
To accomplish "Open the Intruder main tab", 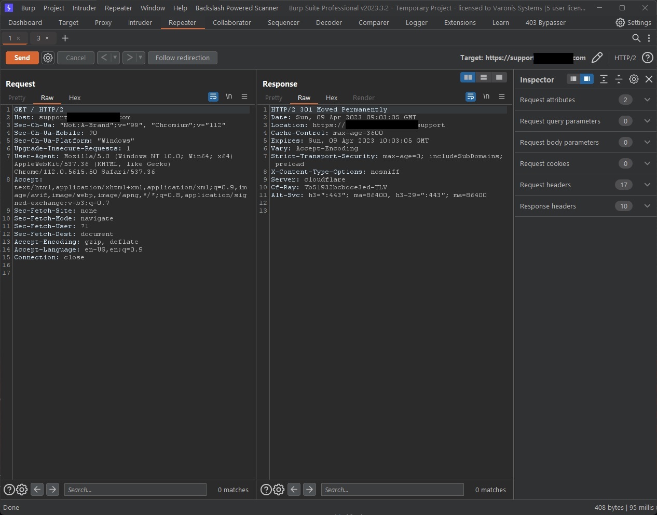I will pos(140,22).
